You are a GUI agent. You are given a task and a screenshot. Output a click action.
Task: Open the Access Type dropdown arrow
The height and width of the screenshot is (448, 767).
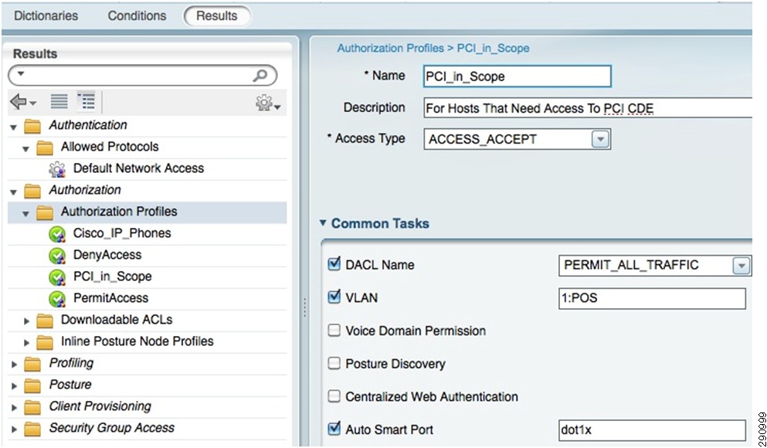(600, 139)
